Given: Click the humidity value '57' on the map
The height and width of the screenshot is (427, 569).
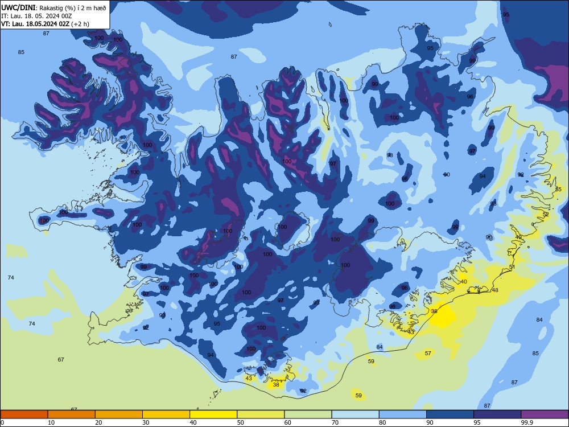Looking at the screenshot, I should coord(428,353).
